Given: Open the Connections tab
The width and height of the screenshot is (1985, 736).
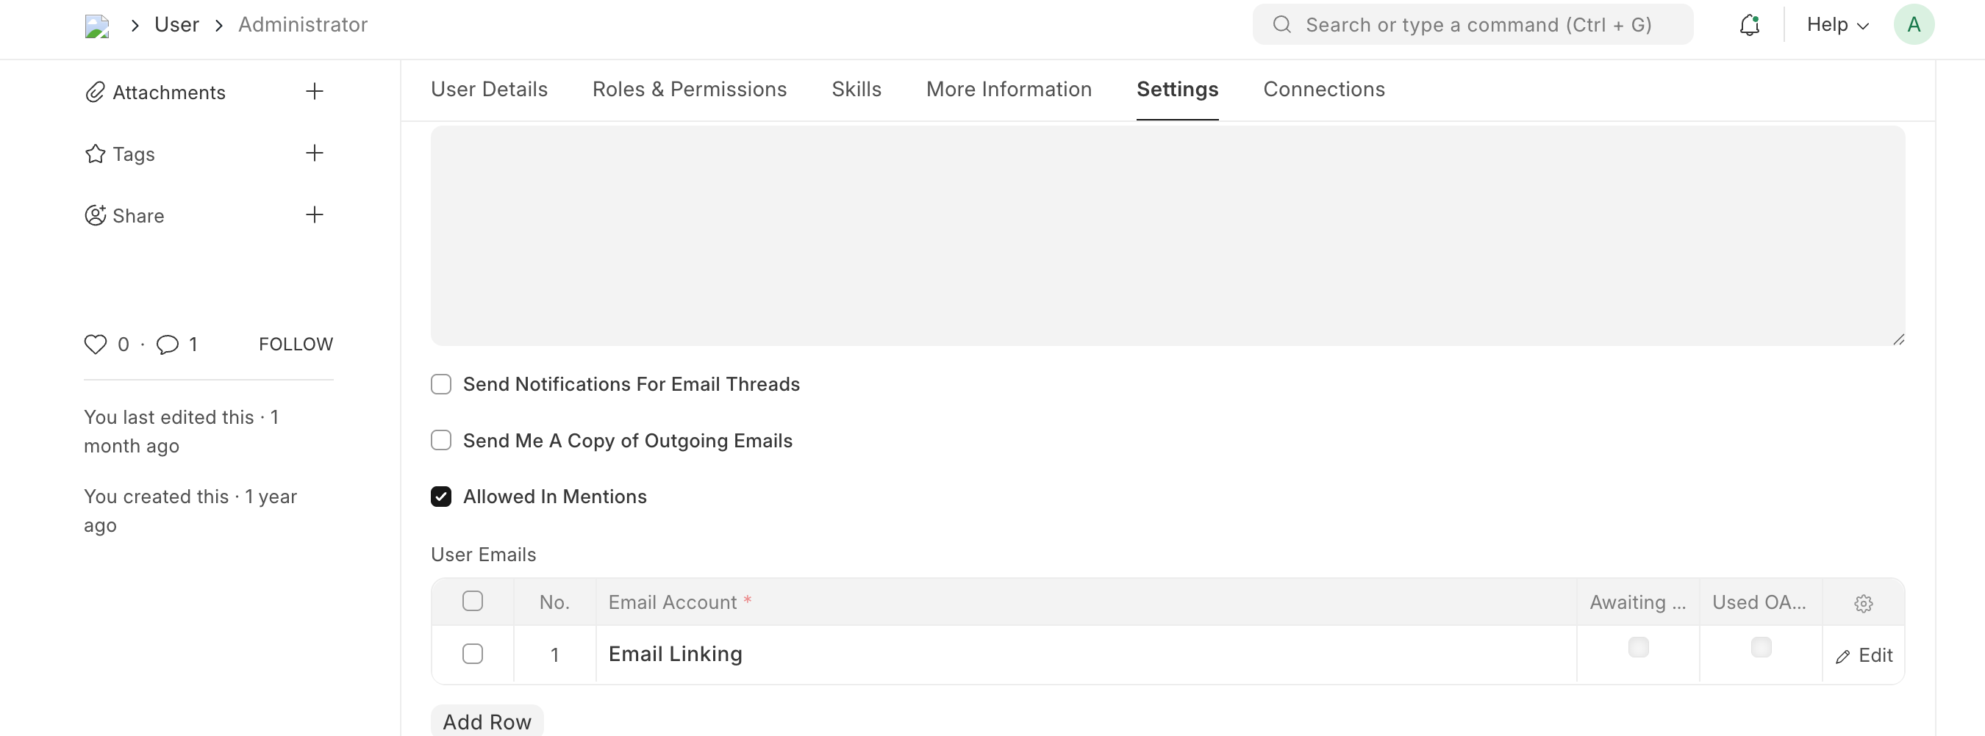Looking at the screenshot, I should (x=1323, y=90).
